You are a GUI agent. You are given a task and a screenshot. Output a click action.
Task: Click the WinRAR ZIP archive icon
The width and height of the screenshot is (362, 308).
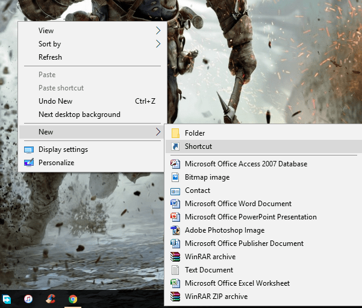point(175,297)
